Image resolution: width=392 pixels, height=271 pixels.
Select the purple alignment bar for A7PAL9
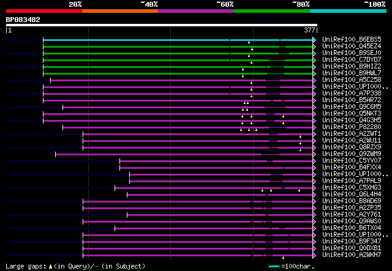(x=221, y=181)
